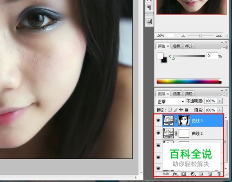
Task: Switch to the 色板 tab
Action: point(177,46)
